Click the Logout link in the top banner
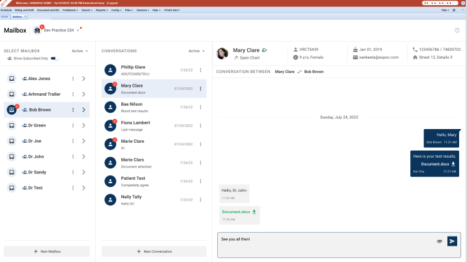Viewport: 467px width, 262px height. click(x=112, y=3)
